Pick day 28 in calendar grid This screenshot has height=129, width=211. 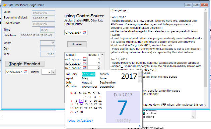point(81,112)
